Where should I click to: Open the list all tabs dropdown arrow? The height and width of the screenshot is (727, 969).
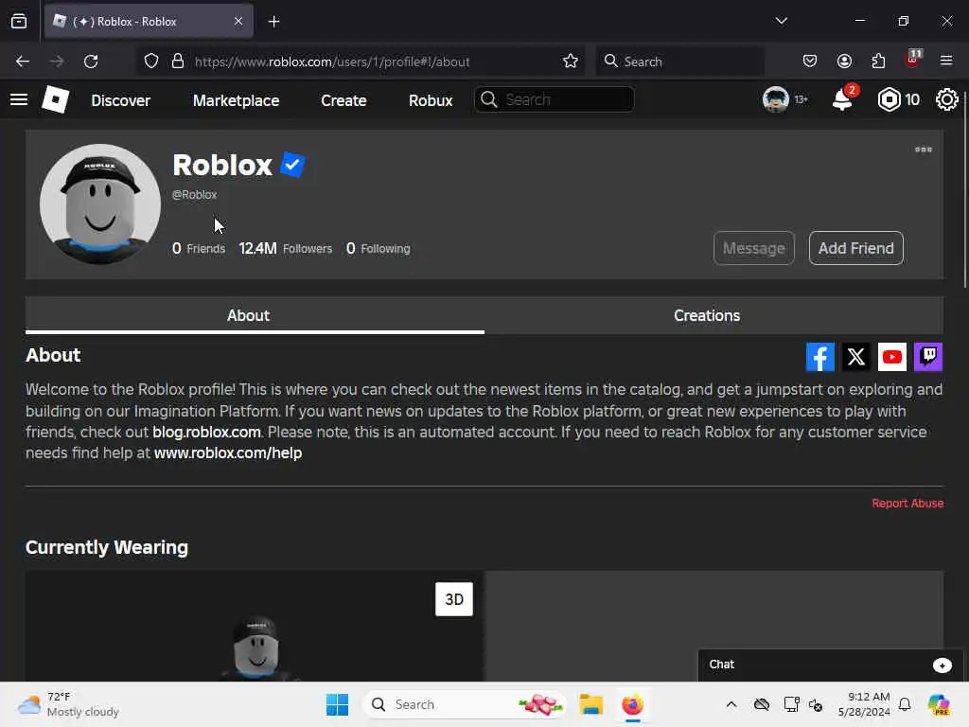781,21
